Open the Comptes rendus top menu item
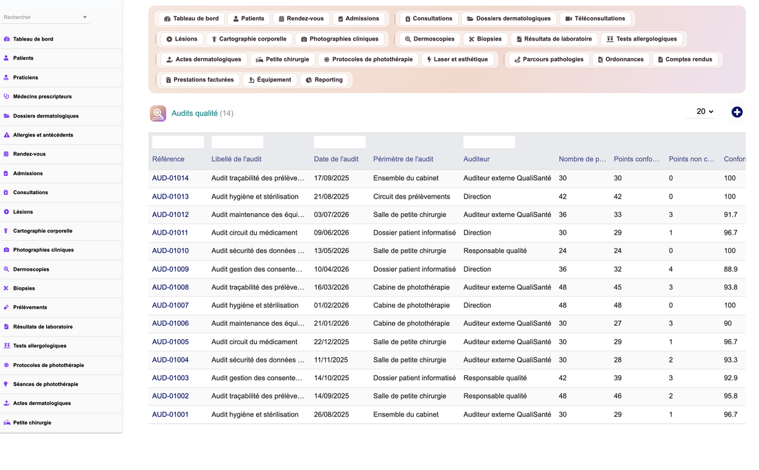Screen dimensions: 759x470 coord(686,59)
